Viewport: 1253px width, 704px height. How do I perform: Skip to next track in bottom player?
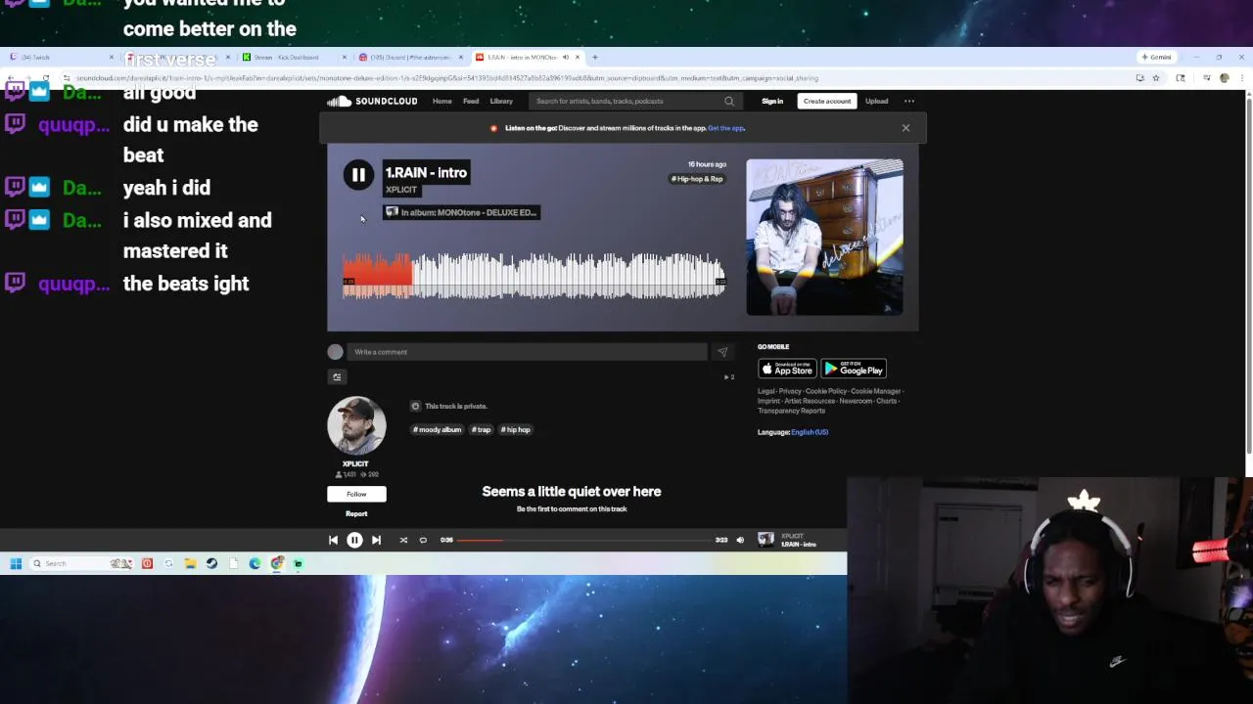click(x=376, y=540)
